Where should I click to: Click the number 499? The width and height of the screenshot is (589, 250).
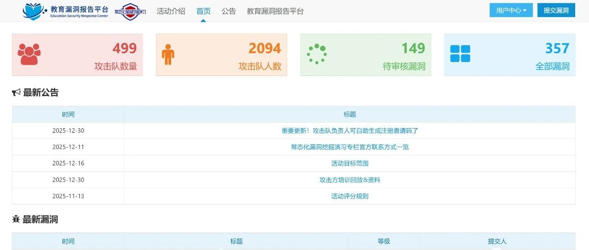125,48
